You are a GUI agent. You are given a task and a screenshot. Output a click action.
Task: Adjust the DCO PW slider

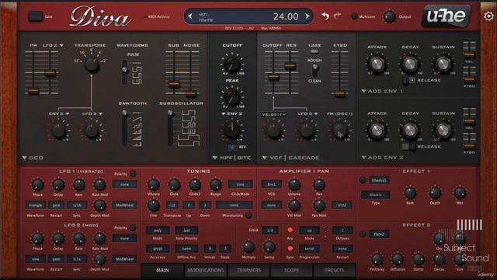coord(33,91)
